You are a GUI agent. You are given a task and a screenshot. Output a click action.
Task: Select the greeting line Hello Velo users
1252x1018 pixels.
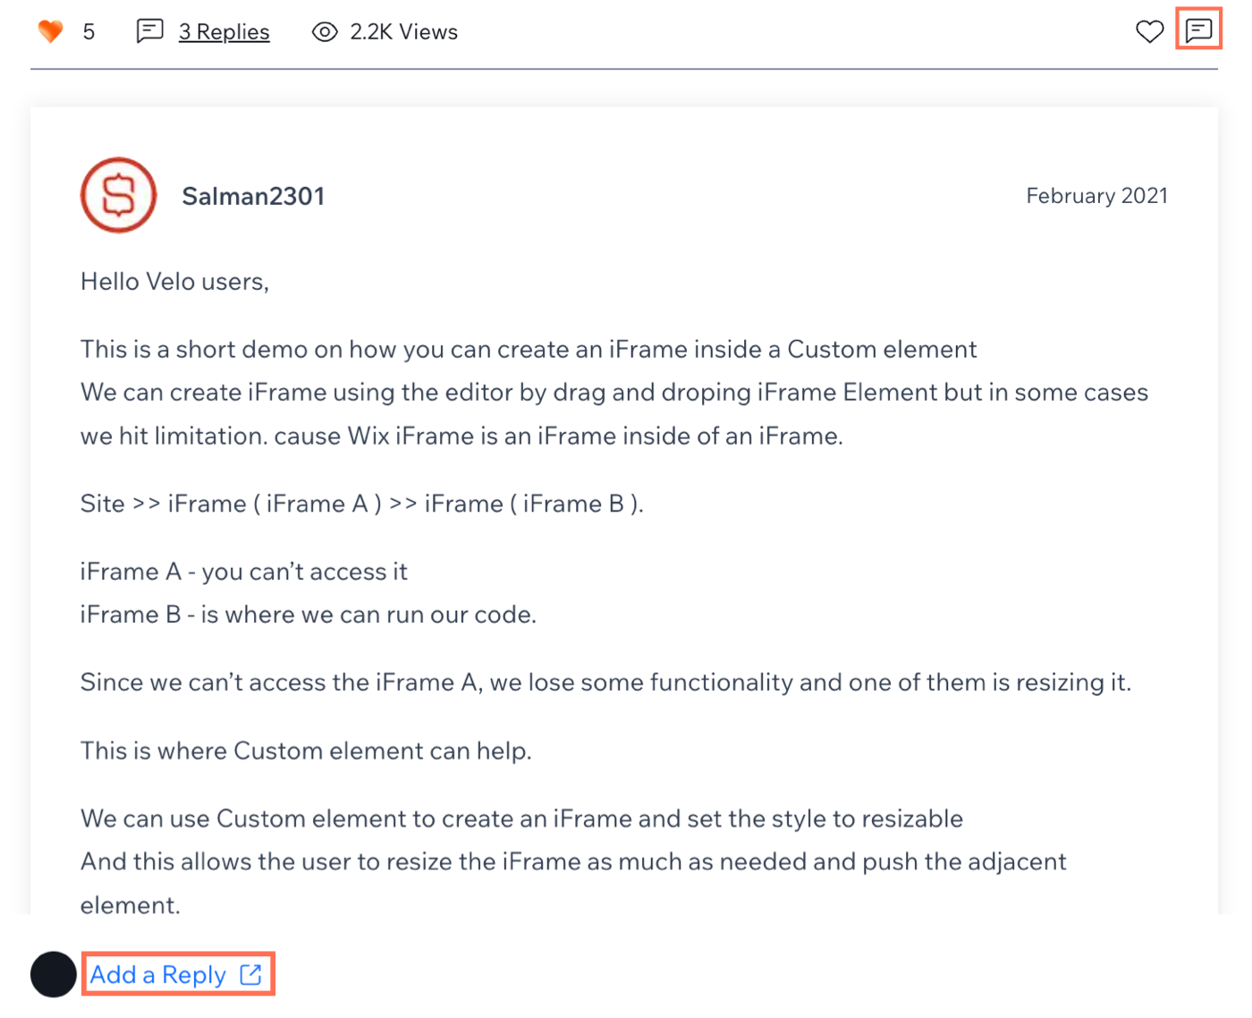click(x=174, y=281)
